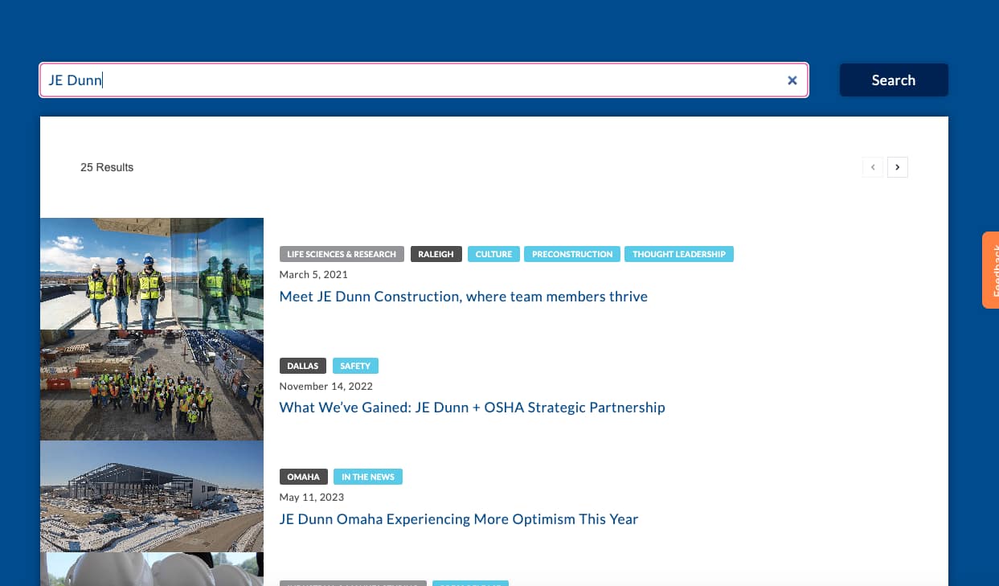The width and height of the screenshot is (999, 586).
Task: Select the Dallas tag
Action: (303, 366)
